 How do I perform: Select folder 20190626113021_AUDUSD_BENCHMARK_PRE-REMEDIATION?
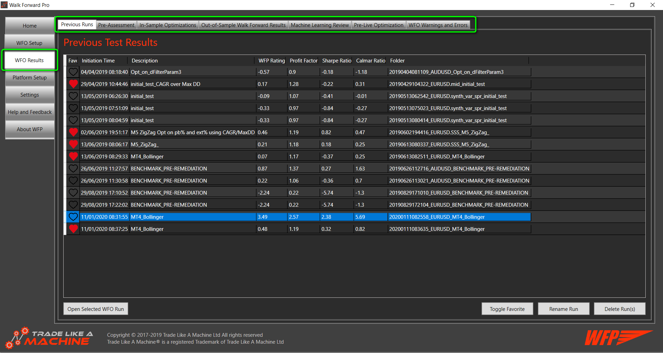[459, 181]
